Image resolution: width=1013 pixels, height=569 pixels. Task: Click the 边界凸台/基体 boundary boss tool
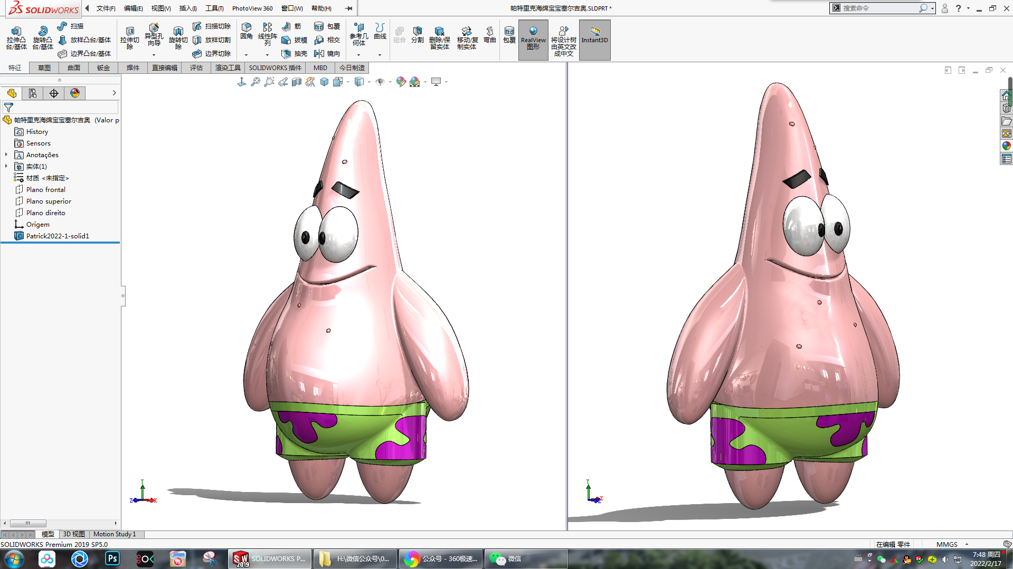[x=84, y=53]
